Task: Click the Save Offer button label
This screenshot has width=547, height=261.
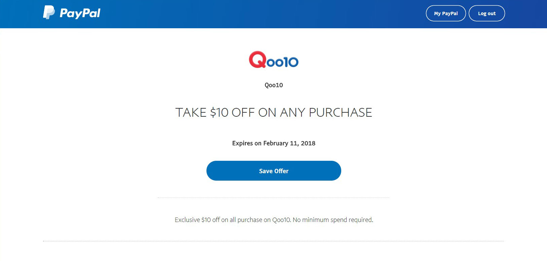Action: pos(273,171)
